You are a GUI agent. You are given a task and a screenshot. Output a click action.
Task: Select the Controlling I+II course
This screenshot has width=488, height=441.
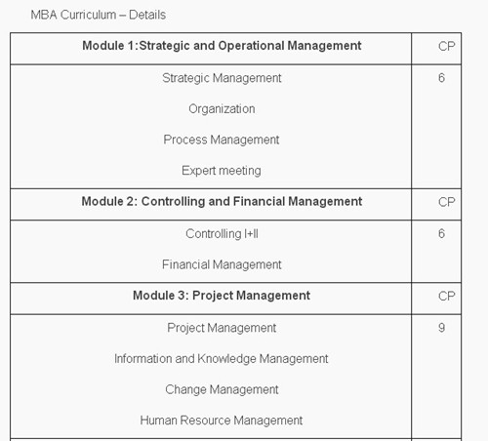[222, 234]
